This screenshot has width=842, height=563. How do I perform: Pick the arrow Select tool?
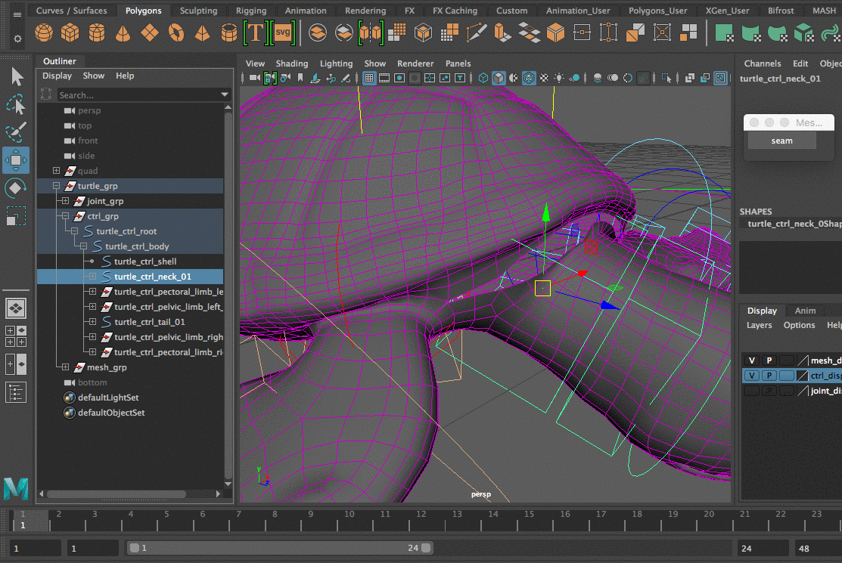pos(16,76)
